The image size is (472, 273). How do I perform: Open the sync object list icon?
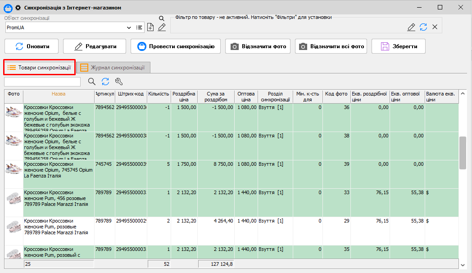coord(139,27)
